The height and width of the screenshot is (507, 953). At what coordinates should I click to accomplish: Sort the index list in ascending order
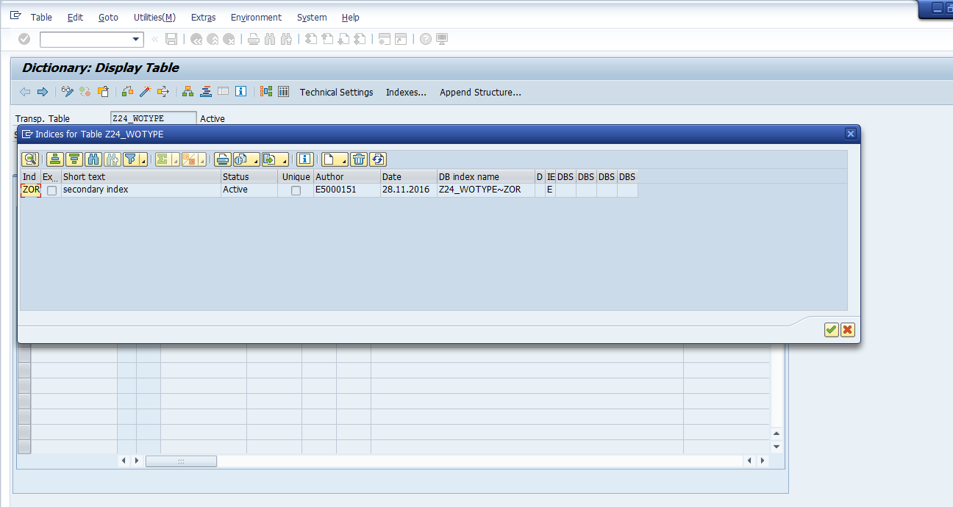click(54, 159)
